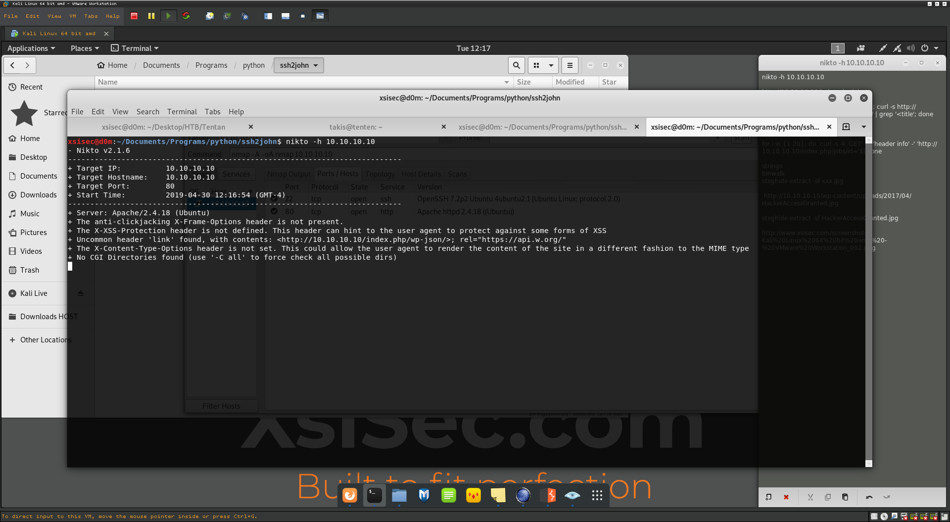Switch to the takis@tenten terminal tab
Image resolution: width=950 pixels, height=522 pixels.
[x=356, y=127]
